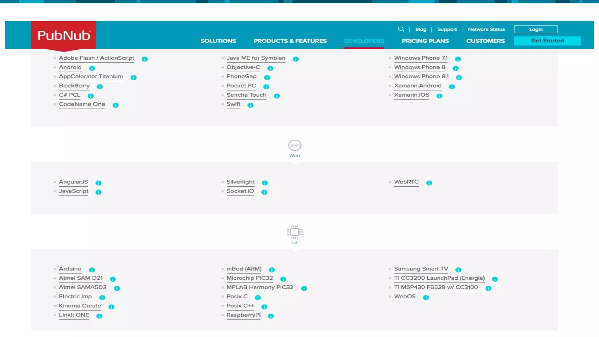Click the search magnifier icon
The height and width of the screenshot is (337, 599).
tap(401, 29)
